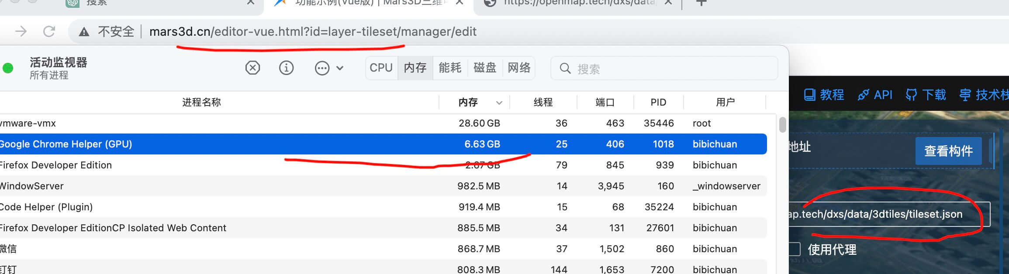Screen dimensions: 1009x274
Task: Open the 网络 tab
Action: 519,68
